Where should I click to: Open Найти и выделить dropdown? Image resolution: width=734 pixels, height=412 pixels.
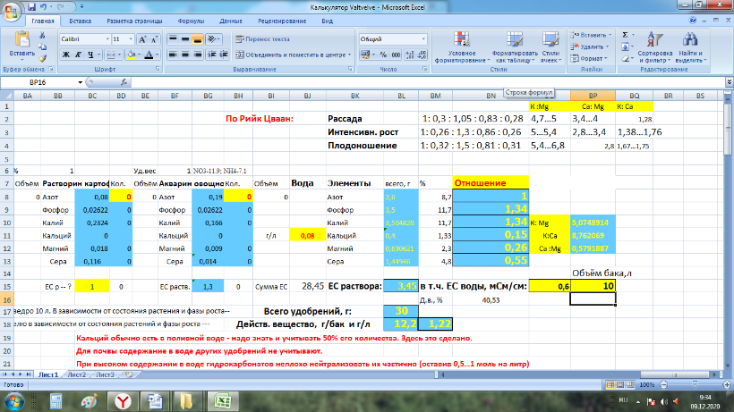[690, 47]
